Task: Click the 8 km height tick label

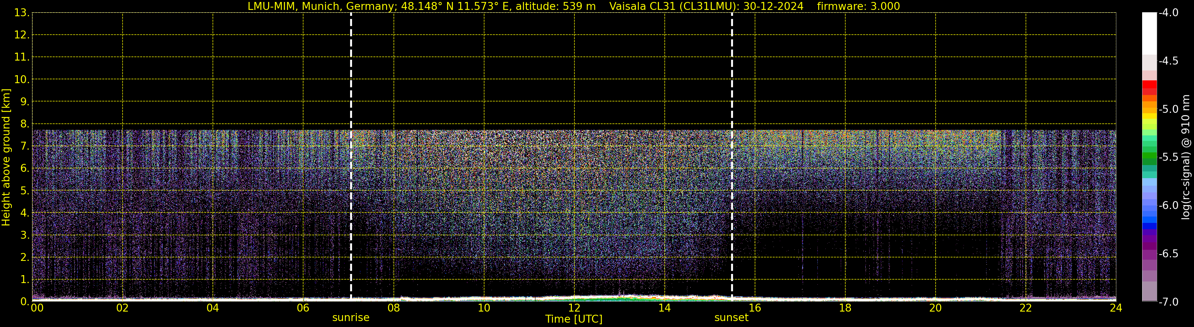Action: 24,124
